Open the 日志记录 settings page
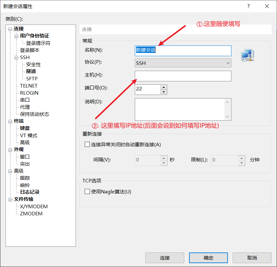This screenshot has height=267, width=277. click(29, 192)
